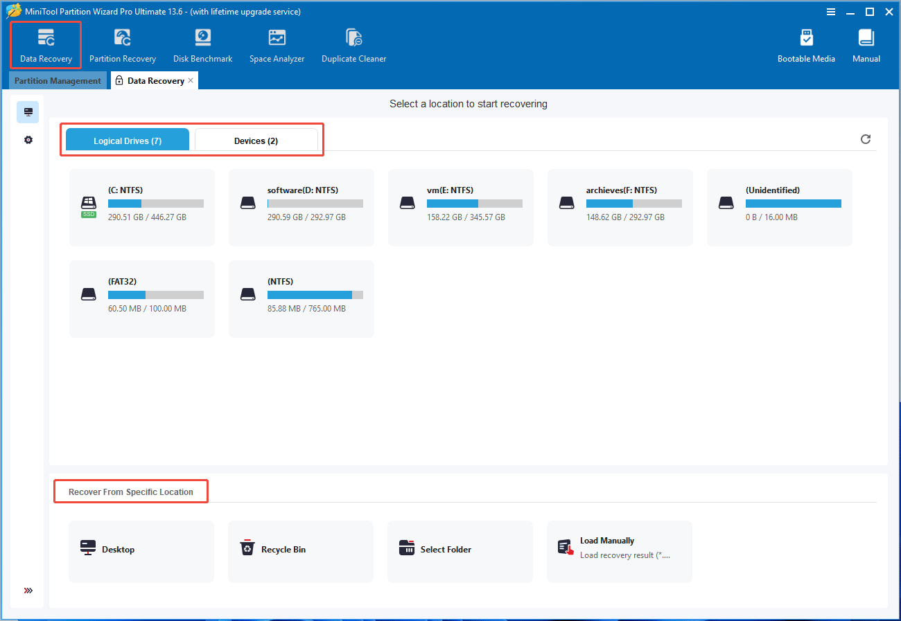Click the "60.50 MB / 100.00 MB" text
Screen dimensions: 901x621
(147, 309)
